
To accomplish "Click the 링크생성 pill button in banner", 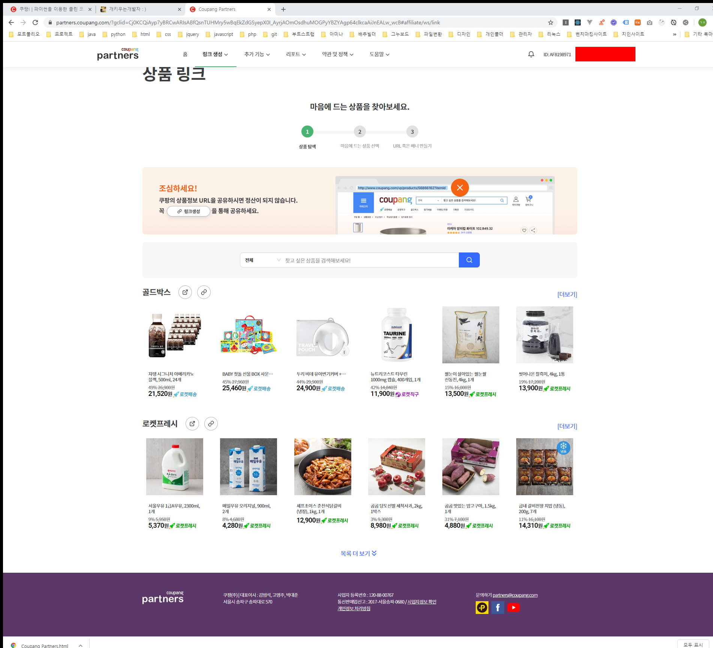I will tap(188, 211).
